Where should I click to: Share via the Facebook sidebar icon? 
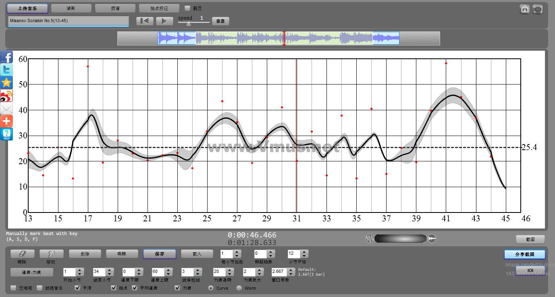tap(6, 57)
